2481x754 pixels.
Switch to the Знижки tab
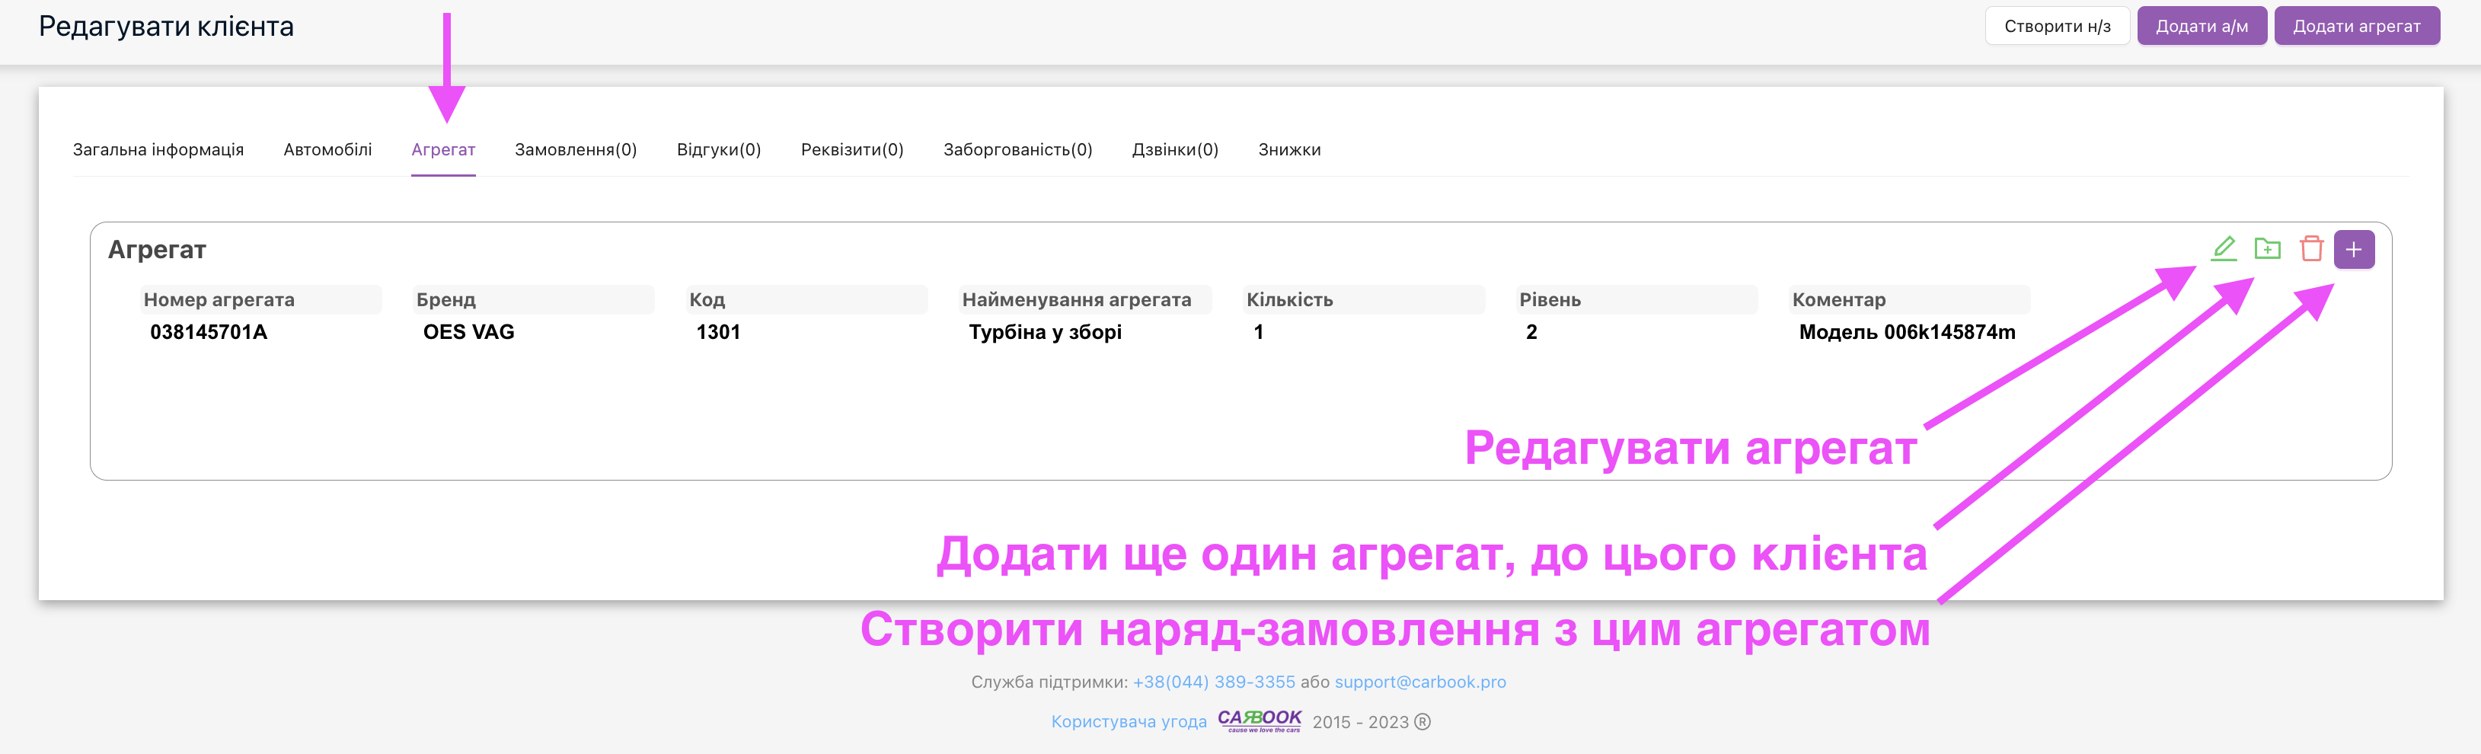click(x=1288, y=149)
